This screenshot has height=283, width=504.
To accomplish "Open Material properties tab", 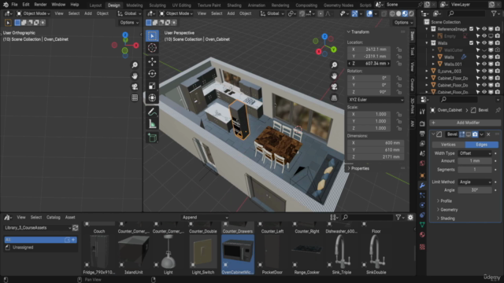I will 422,235.
